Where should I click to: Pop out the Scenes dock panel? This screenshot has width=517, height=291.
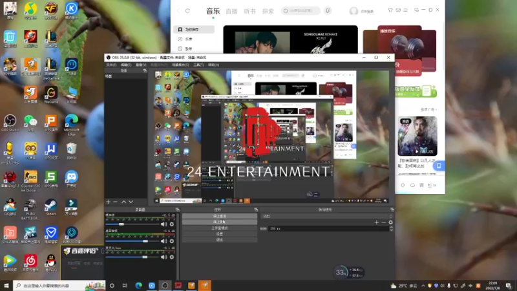pos(145,70)
